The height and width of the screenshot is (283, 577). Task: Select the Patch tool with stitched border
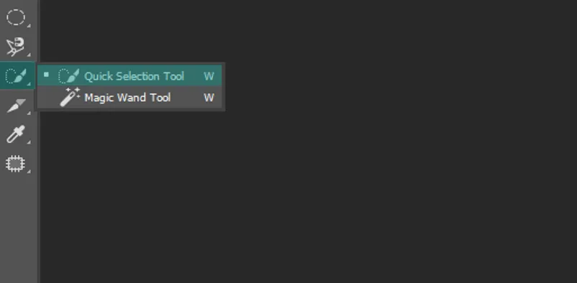point(15,164)
